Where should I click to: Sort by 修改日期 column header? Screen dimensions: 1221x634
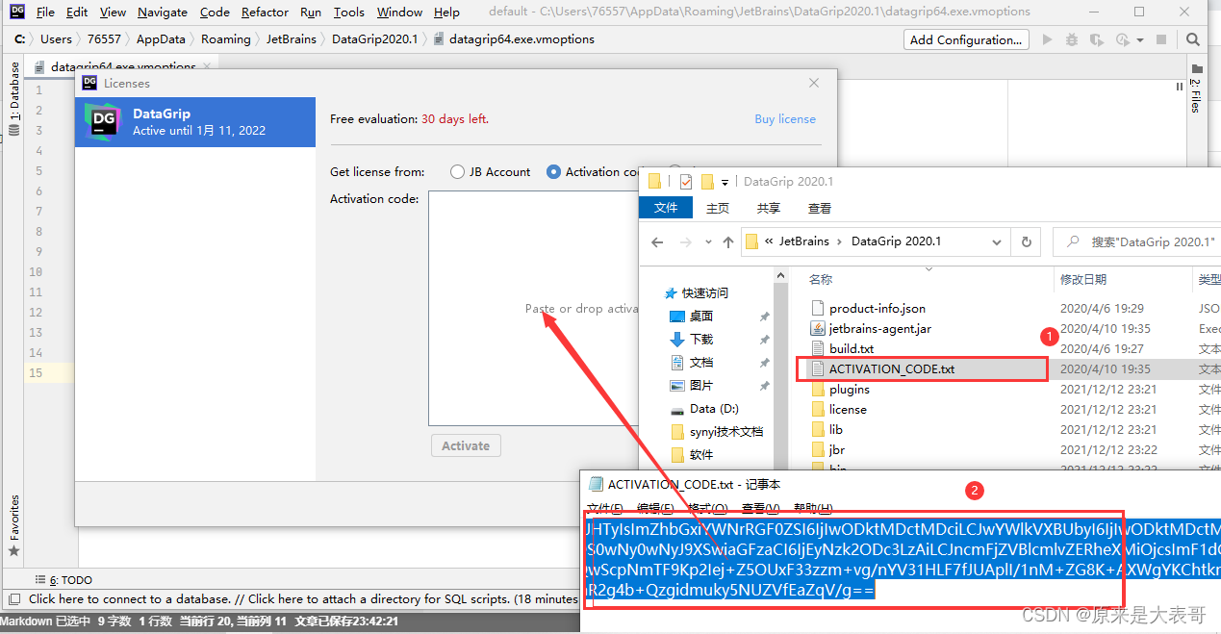1083,279
